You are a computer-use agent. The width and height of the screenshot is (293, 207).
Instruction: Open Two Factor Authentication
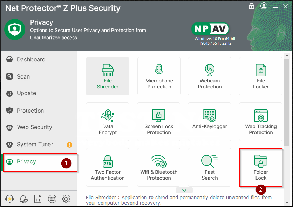coord(108,167)
